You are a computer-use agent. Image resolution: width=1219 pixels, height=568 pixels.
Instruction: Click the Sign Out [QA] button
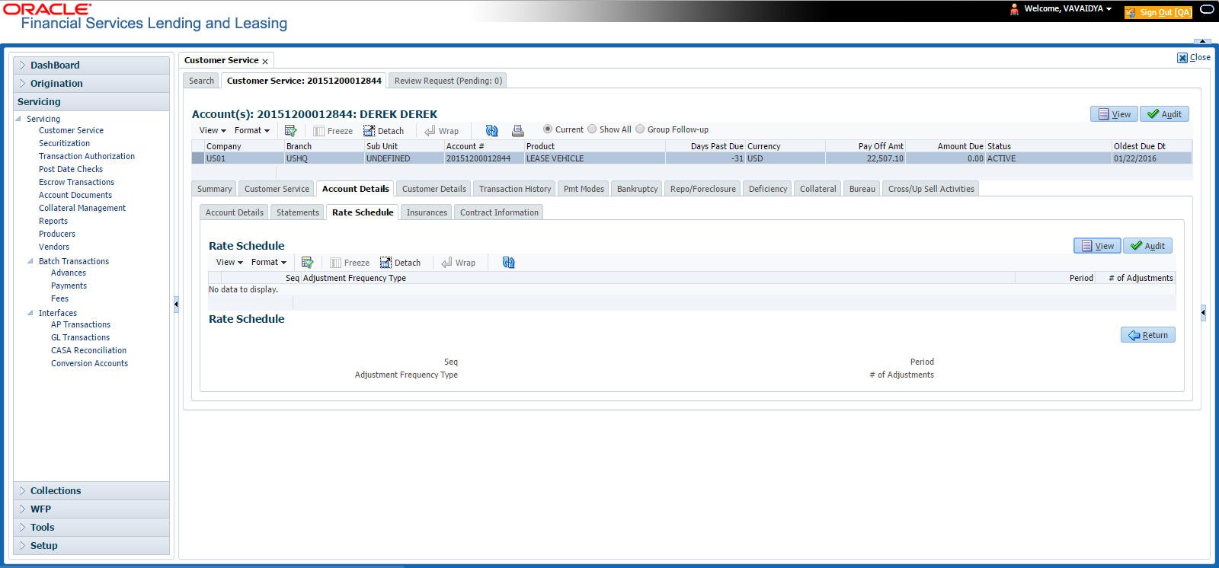tap(1158, 12)
